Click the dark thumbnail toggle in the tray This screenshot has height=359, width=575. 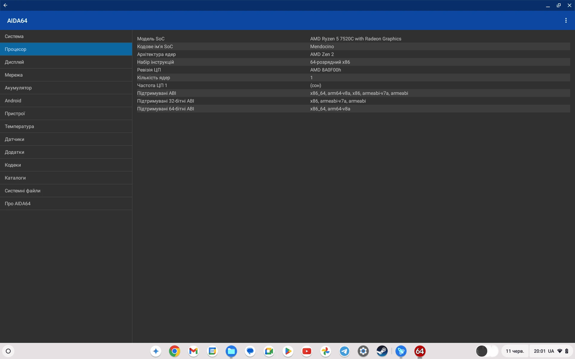(487, 351)
